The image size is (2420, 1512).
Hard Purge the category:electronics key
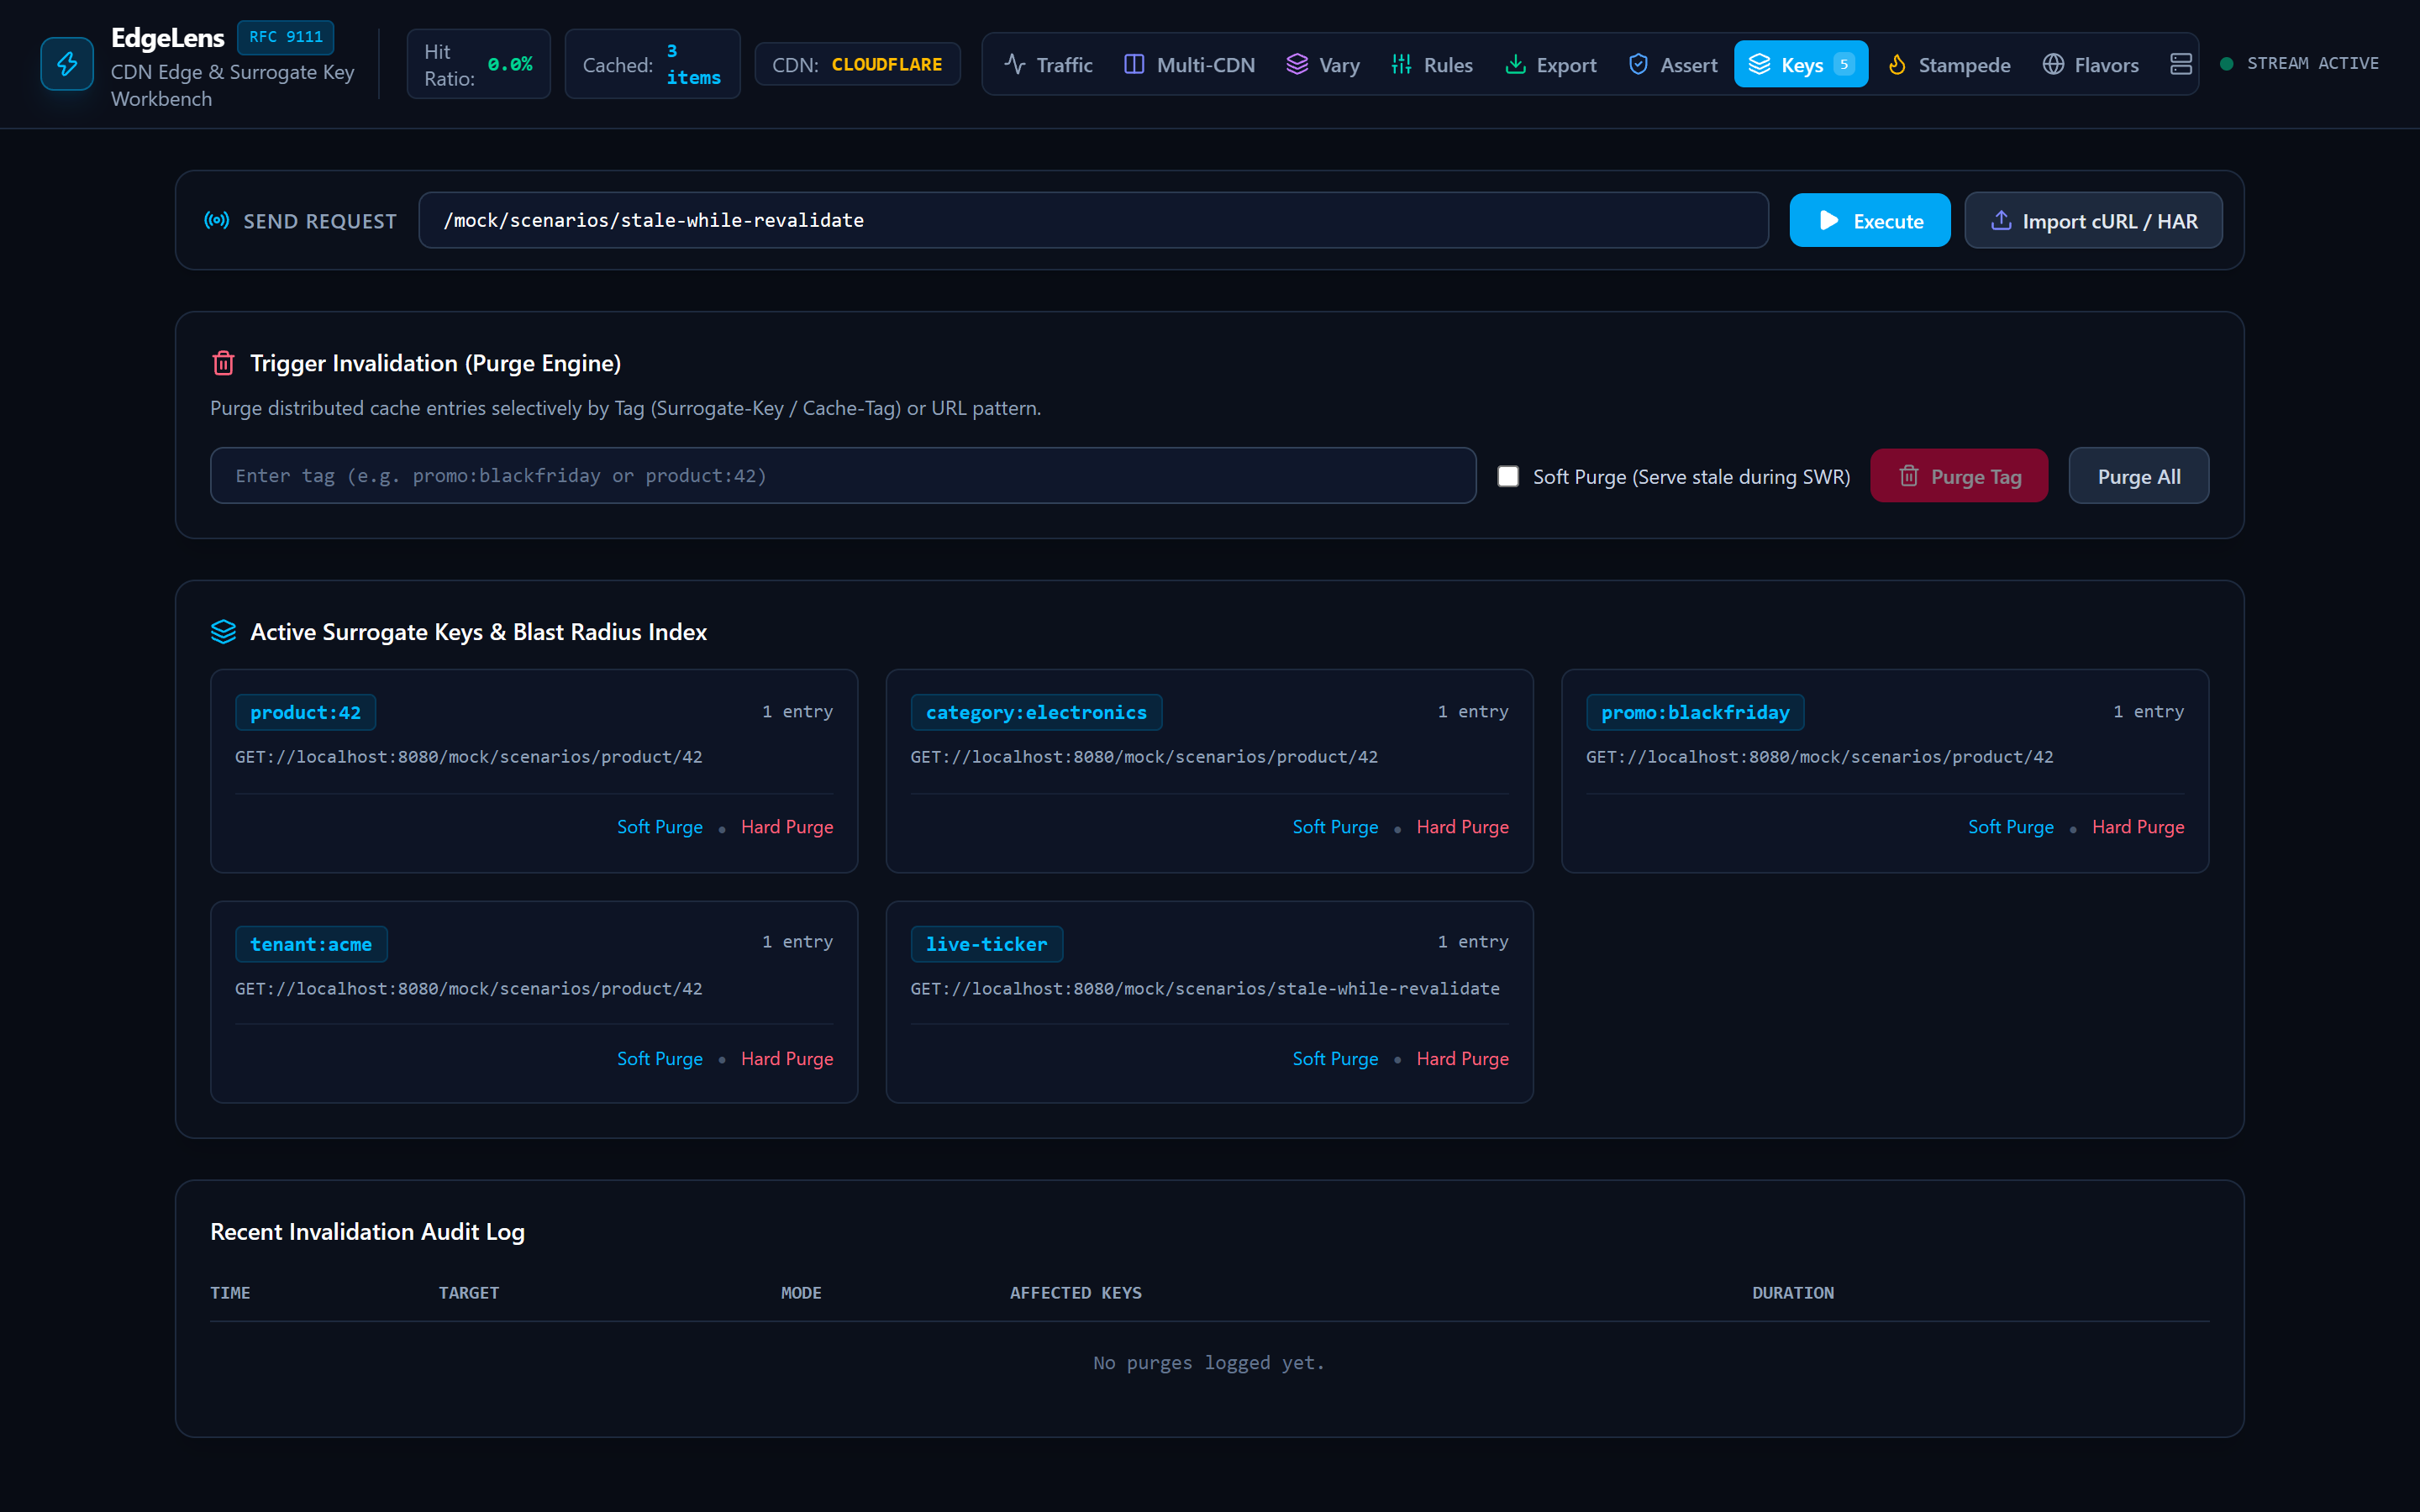(1463, 827)
